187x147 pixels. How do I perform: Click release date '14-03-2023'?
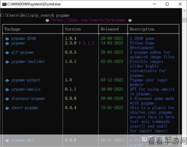pyautogui.click(x=112, y=43)
